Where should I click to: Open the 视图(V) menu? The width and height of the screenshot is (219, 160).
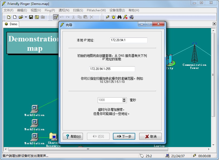(x=36, y=10)
